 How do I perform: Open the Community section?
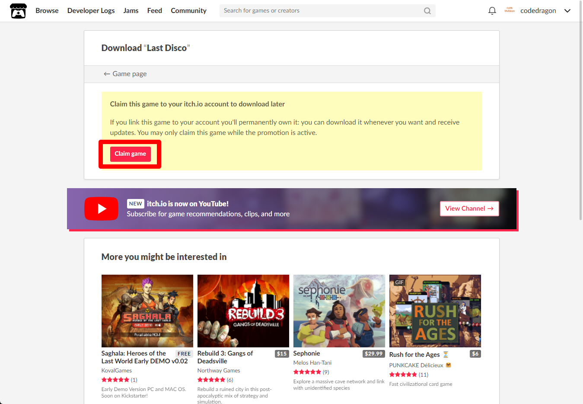pyautogui.click(x=188, y=10)
